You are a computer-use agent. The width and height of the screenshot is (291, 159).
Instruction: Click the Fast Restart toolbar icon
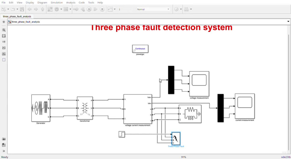[76, 9]
